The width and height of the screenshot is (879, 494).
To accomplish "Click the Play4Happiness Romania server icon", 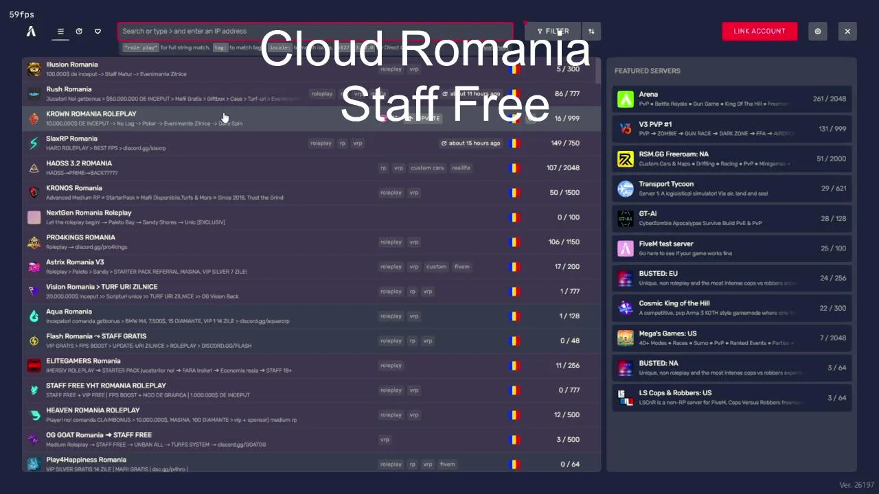I will click(34, 464).
